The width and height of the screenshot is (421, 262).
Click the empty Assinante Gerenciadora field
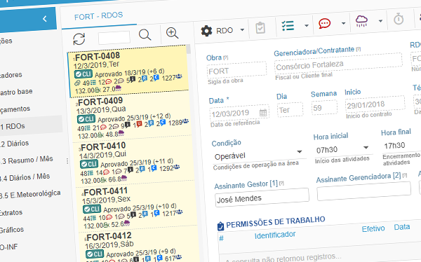click(363, 191)
